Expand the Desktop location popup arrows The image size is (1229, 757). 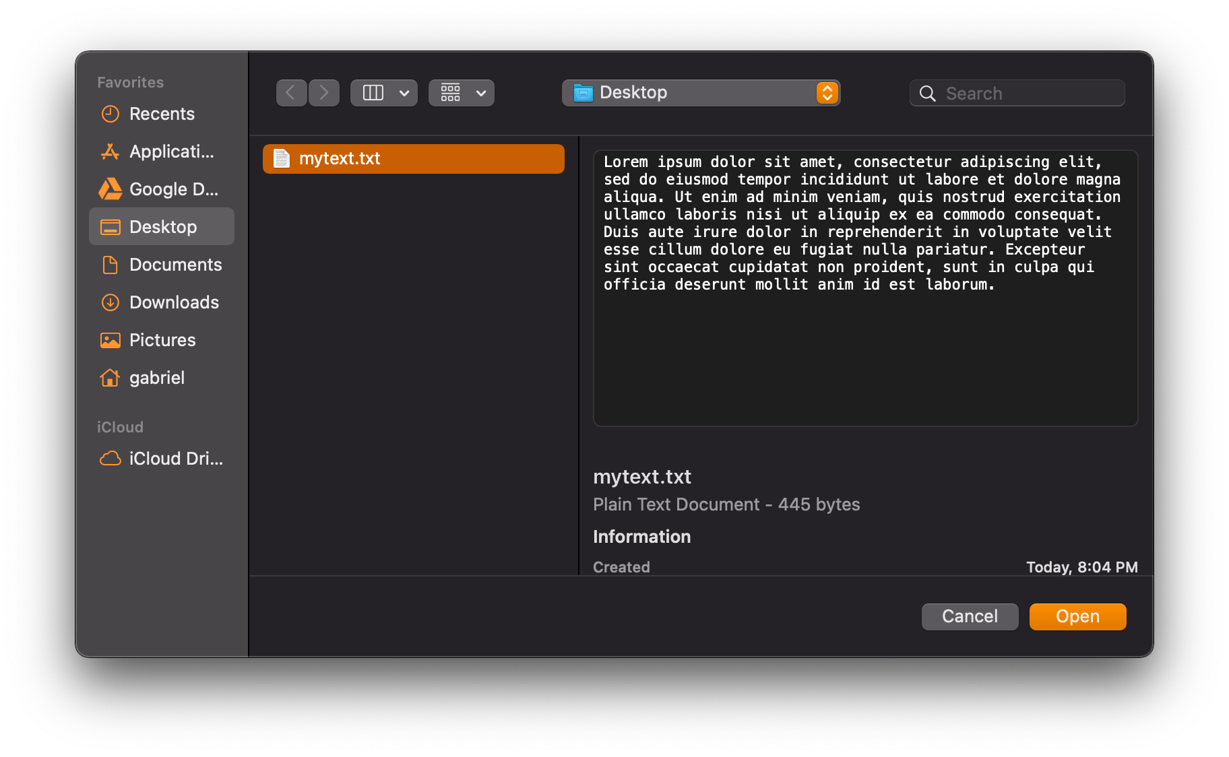pos(827,93)
